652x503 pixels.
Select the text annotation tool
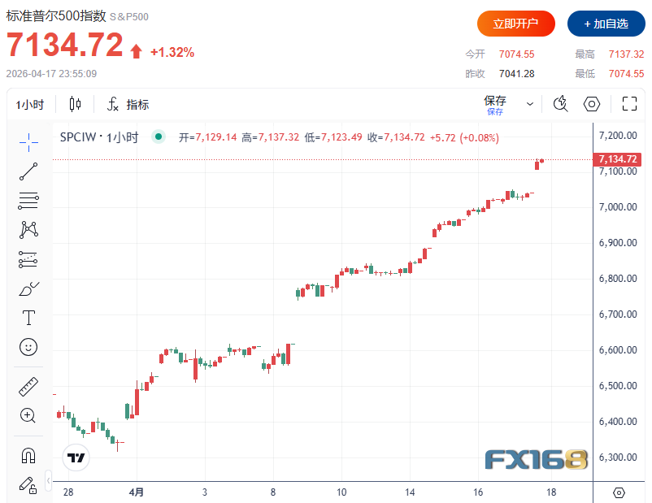click(x=28, y=317)
